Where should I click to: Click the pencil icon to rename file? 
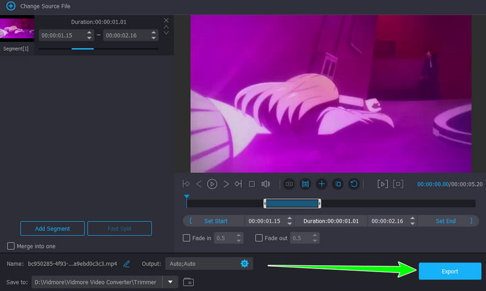pos(126,264)
